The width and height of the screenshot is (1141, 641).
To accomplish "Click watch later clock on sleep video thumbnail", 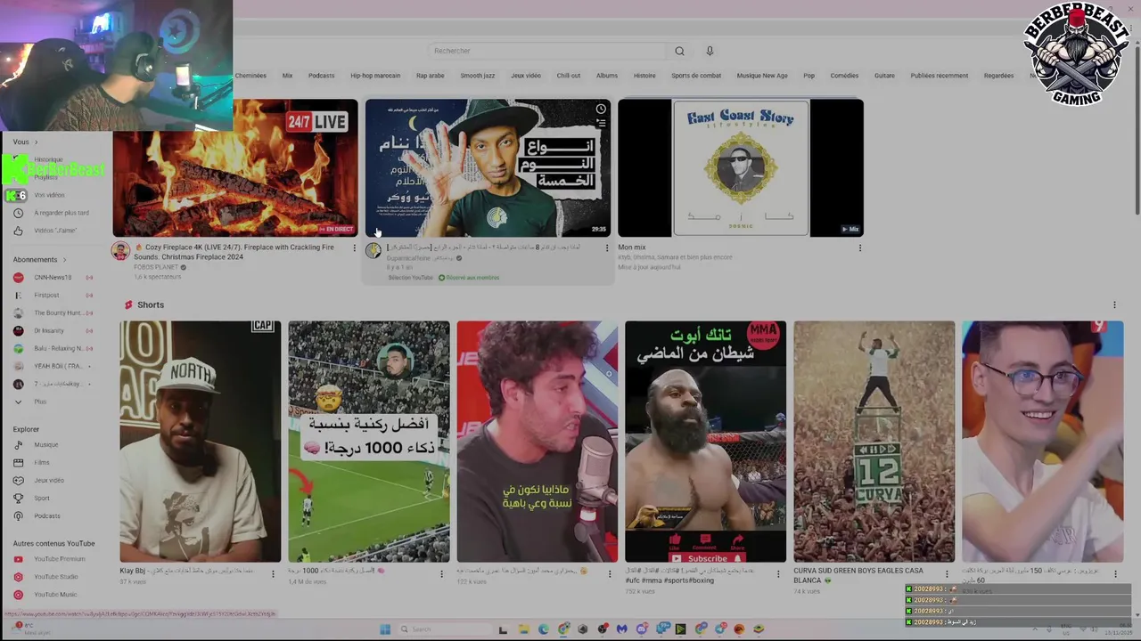I will coord(601,109).
